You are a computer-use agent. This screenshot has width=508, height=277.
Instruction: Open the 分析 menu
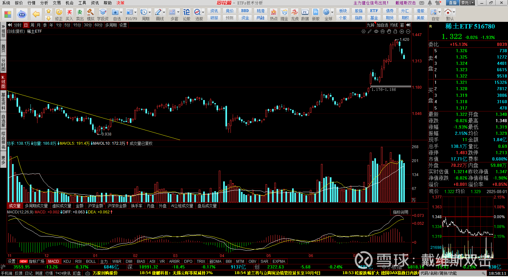[x=44, y=3]
